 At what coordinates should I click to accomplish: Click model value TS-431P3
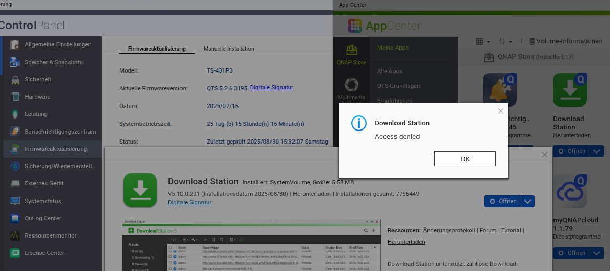click(x=220, y=70)
